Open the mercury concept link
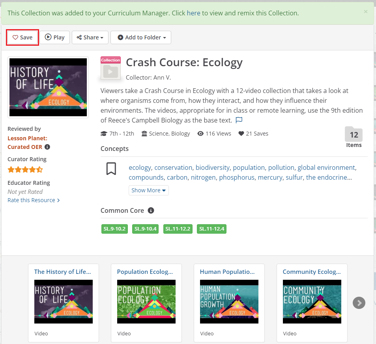Screen dimensions: 376x344 270,177
